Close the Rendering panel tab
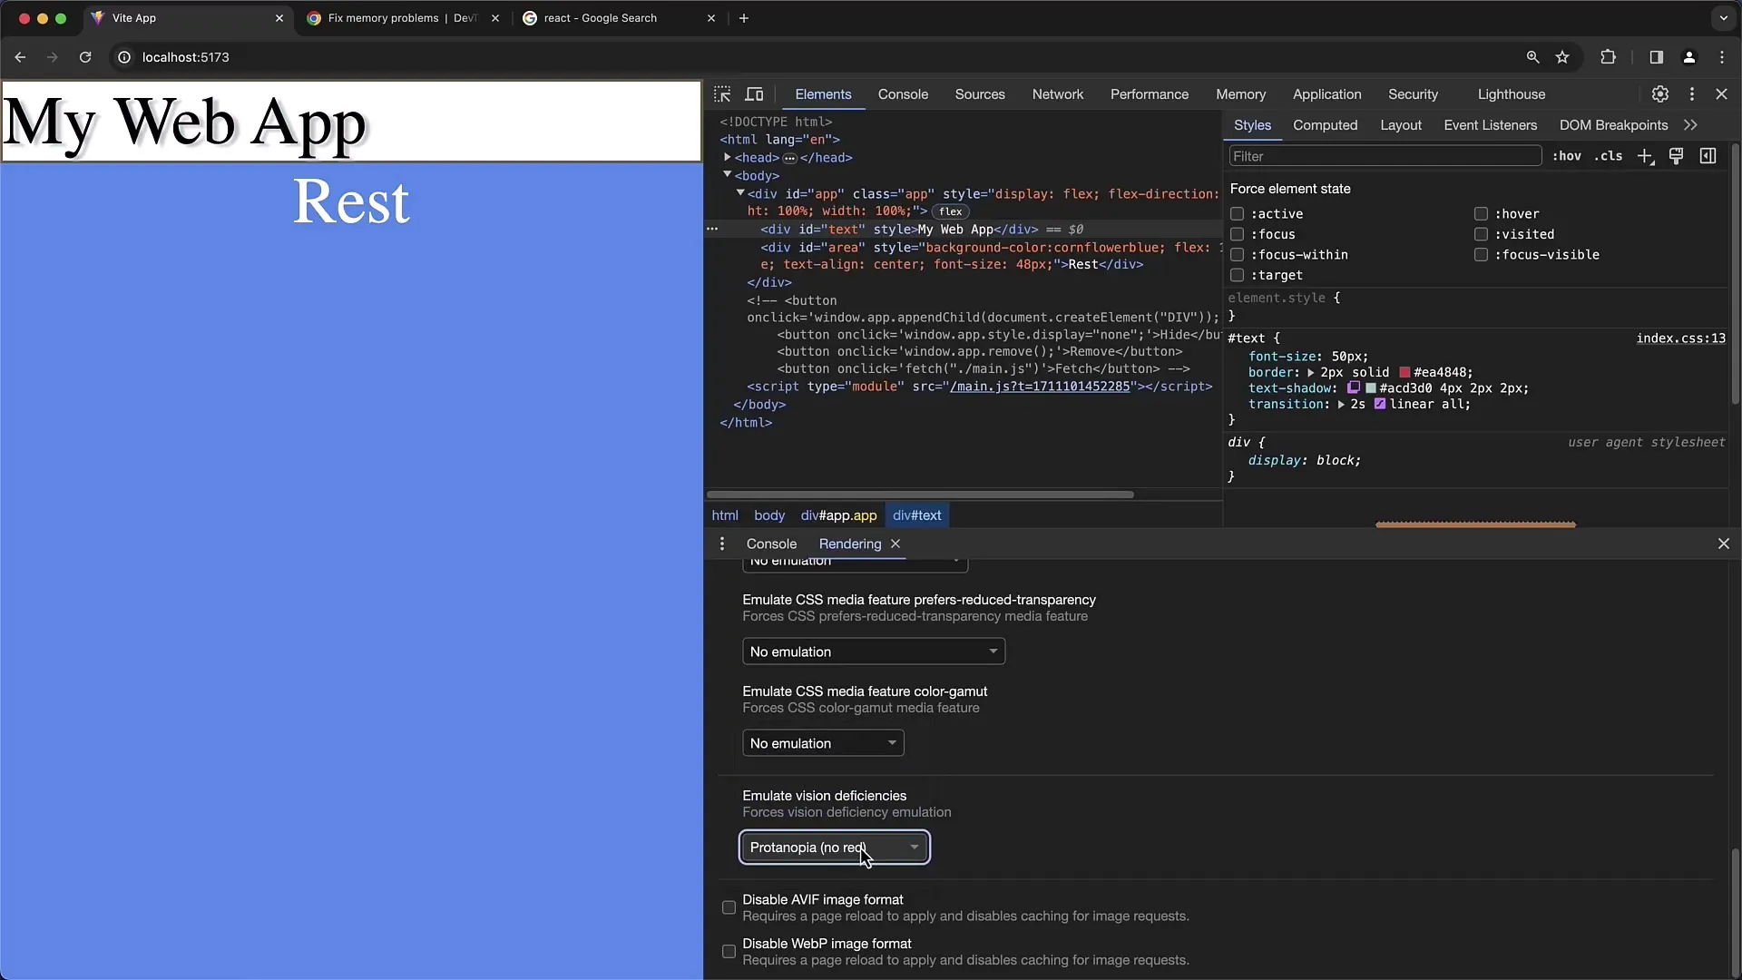The height and width of the screenshot is (980, 1742). pos(895,544)
